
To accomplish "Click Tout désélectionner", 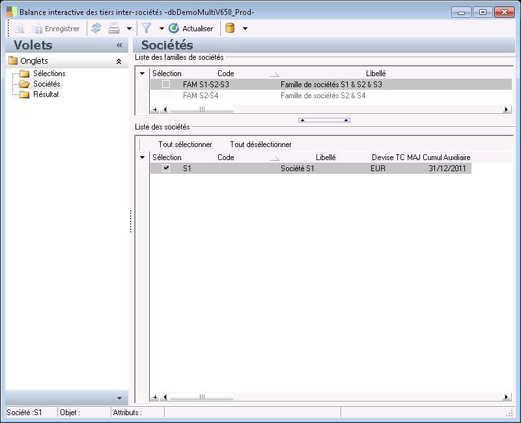I will tap(260, 144).
